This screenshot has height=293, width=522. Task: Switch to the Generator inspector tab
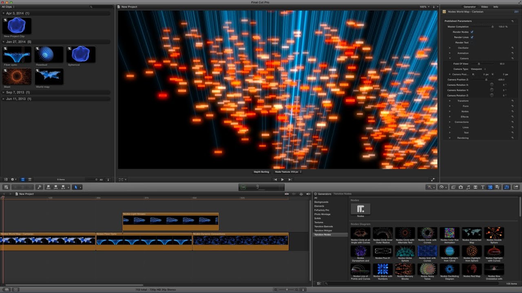coord(469,7)
